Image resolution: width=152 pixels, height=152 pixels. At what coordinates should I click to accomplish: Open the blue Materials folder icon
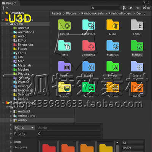(x=113, y=46)
